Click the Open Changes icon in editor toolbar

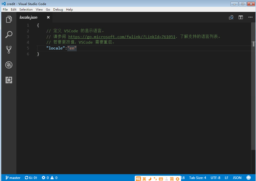231,17
